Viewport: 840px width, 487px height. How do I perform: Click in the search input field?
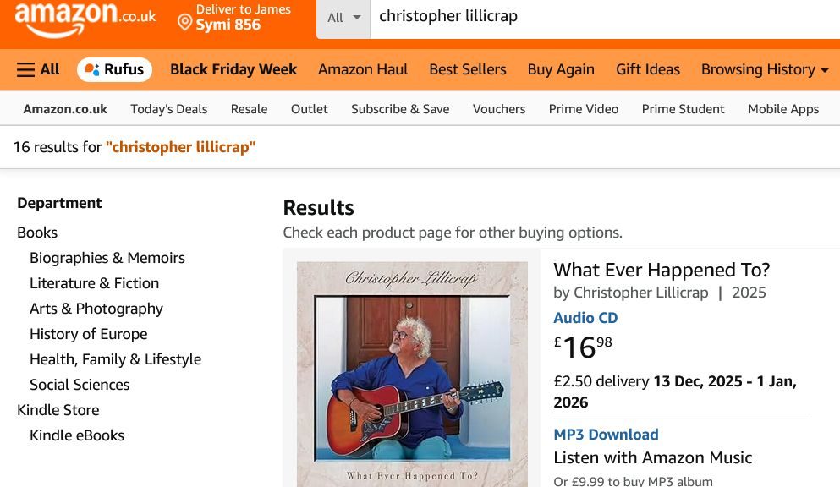[592, 17]
